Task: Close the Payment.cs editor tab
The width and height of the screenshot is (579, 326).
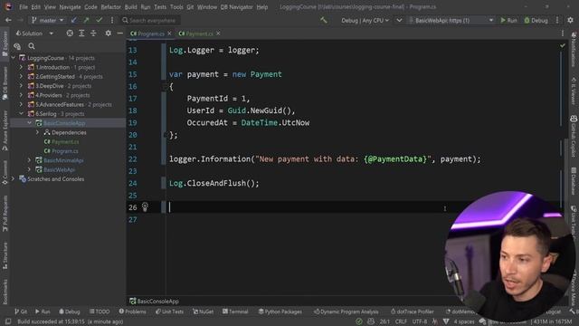Action: (218, 34)
